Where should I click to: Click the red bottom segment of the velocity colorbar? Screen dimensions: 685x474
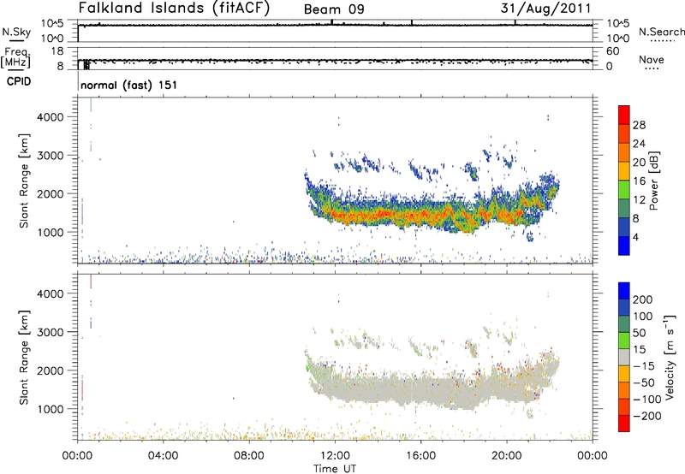pos(624,424)
